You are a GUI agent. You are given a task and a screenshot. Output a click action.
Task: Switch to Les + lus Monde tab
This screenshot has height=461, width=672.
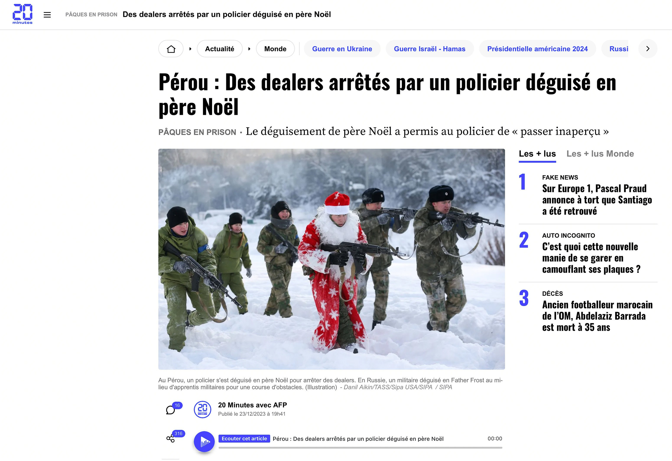(x=600, y=154)
